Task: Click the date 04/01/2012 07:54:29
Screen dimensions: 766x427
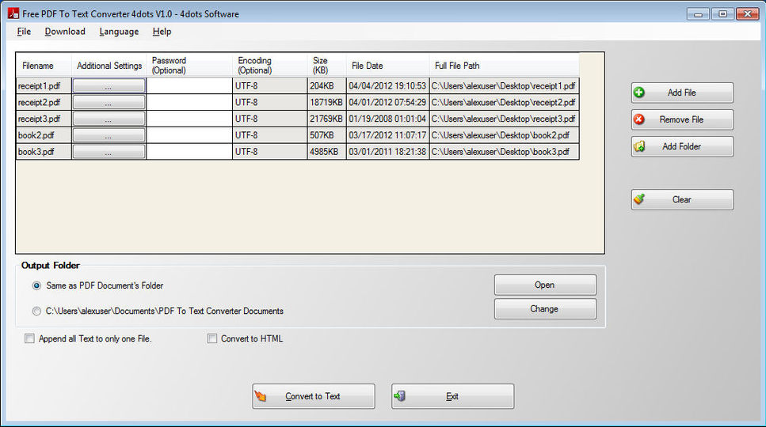Action: pos(388,102)
